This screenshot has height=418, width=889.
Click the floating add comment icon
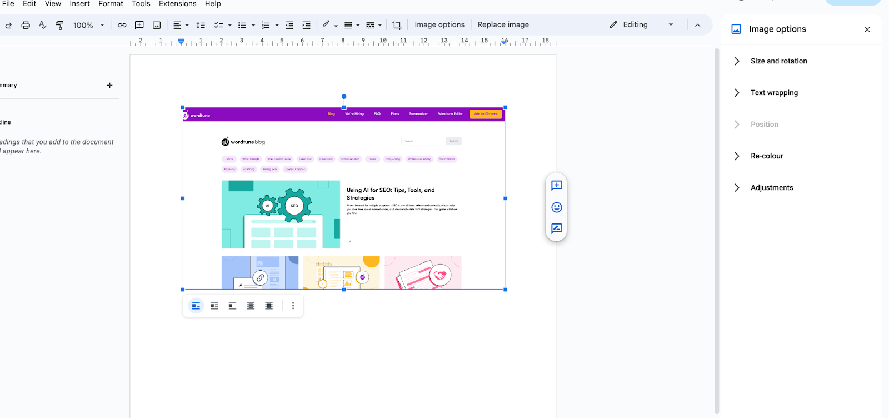556,186
